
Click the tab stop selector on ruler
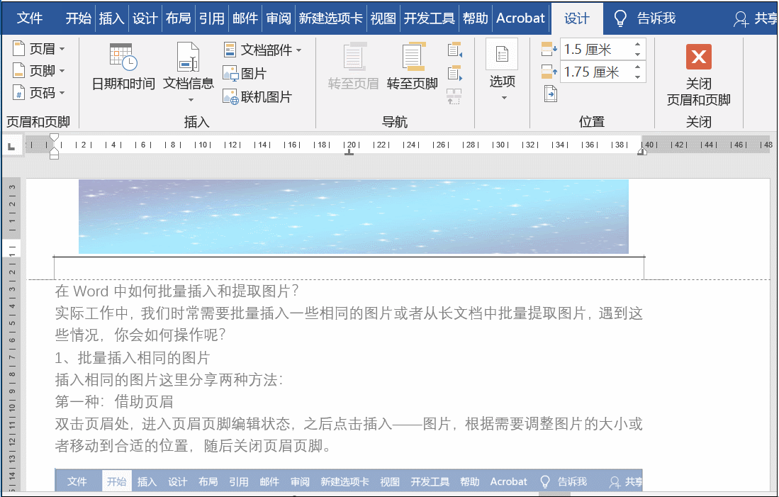point(11,146)
